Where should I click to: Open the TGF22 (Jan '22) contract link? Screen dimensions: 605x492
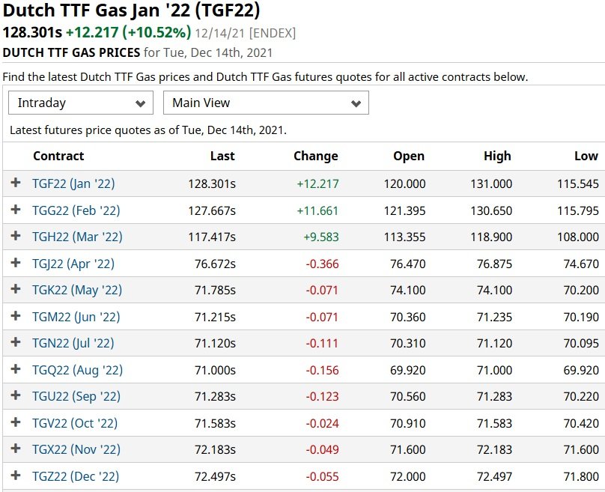[73, 183]
